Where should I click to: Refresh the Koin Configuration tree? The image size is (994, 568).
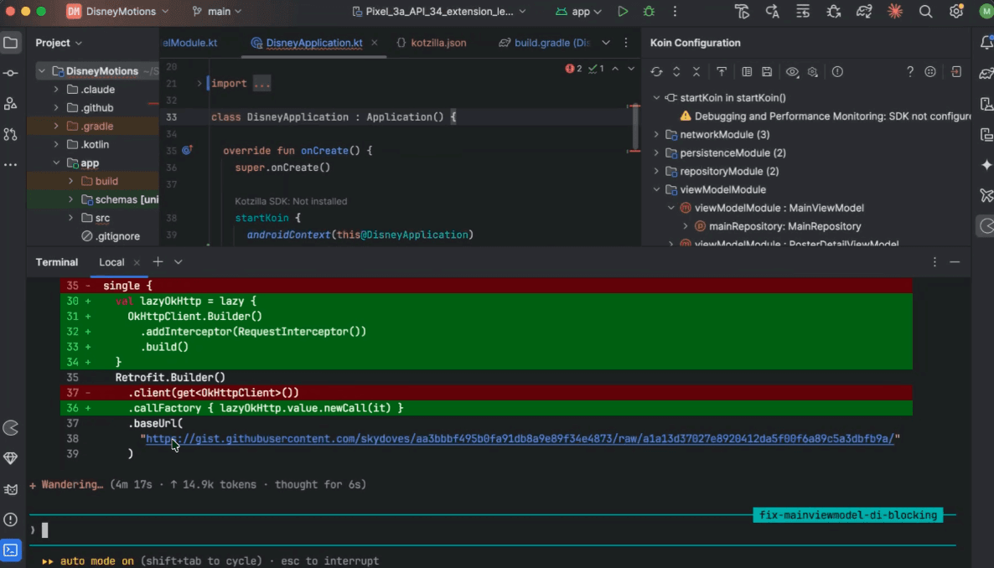pos(657,72)
